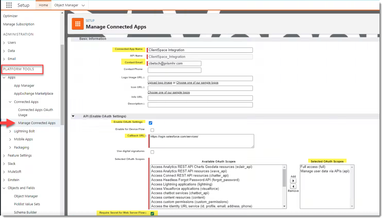Viewport: 384px width, 220px height.
Task: Enable Use digital signatures checkbox
Action: [152, 152]
